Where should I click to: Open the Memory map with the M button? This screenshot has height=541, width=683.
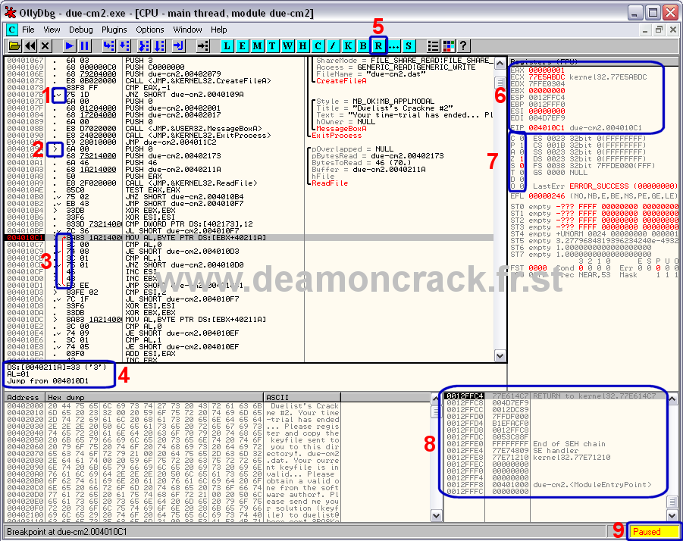pos(258,45)
